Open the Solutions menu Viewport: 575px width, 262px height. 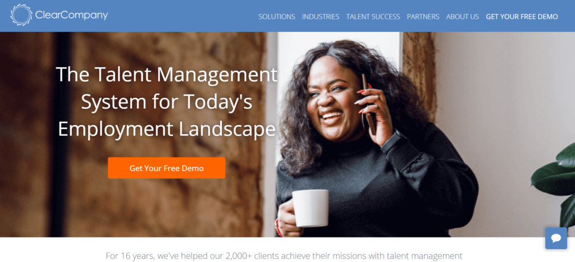click(276, 16)
